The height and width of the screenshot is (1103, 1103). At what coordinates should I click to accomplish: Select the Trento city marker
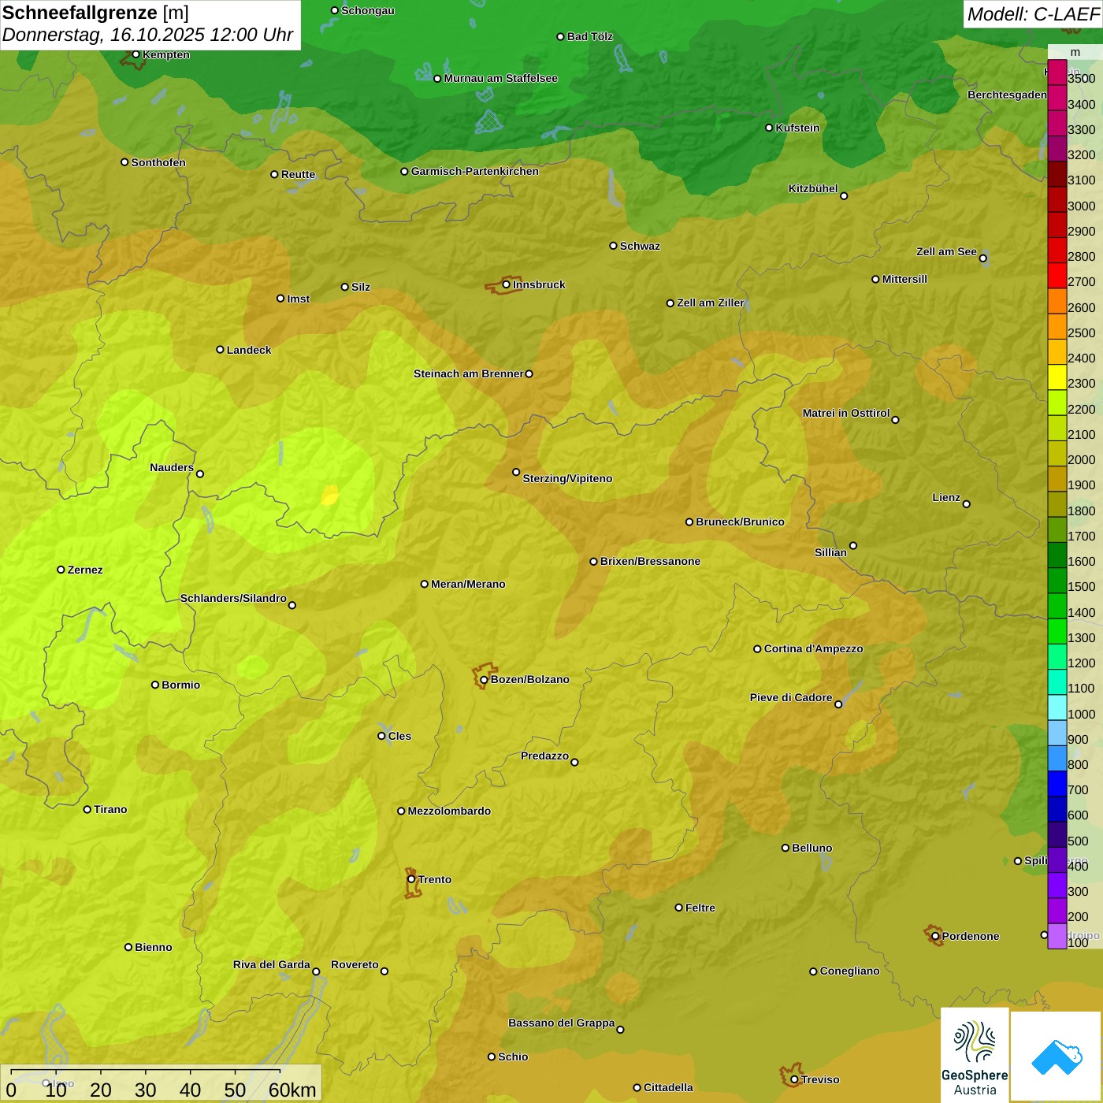[411, 879]
